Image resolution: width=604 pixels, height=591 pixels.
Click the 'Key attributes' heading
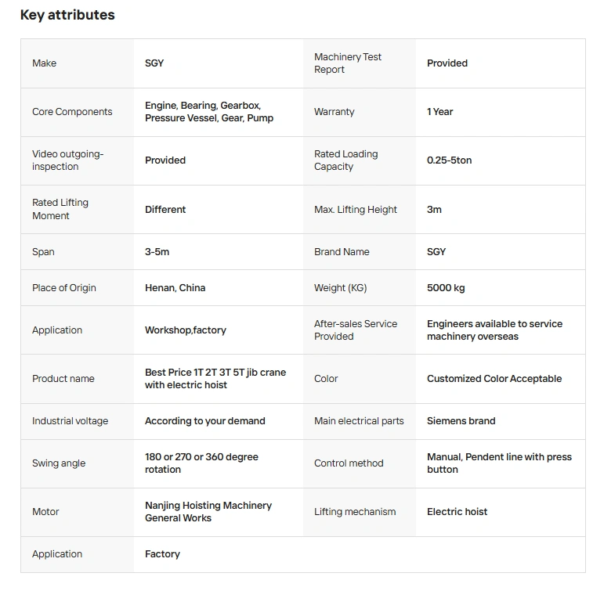pyautogui.click(x=67, y=15)
